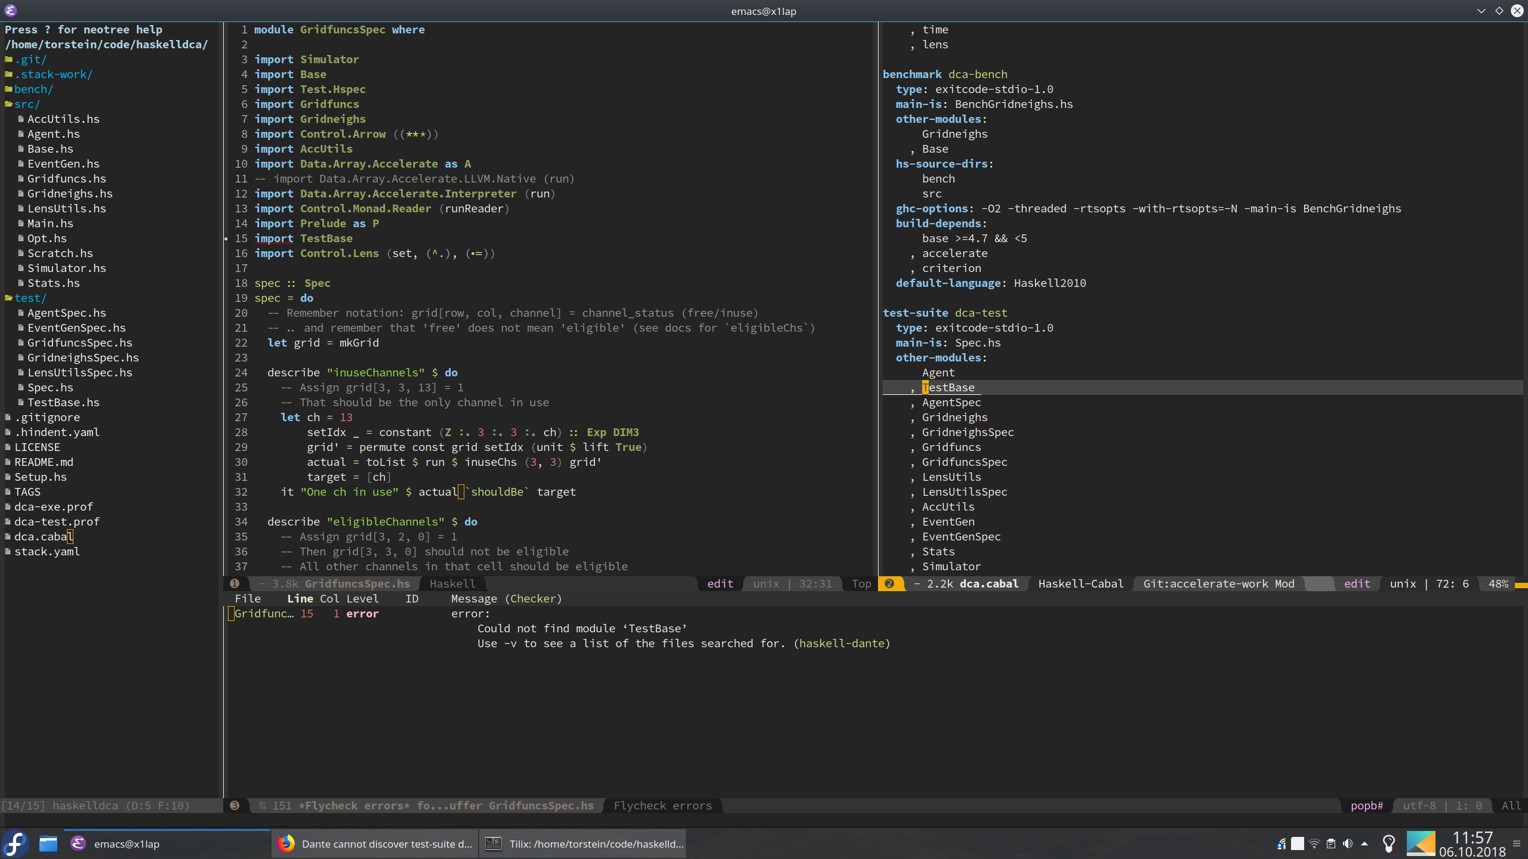Image resolution: width=1528 pixels, height=859 pixels.
Task: Click the lightbulb tray icon
Action: click(x=1388, y=843)
